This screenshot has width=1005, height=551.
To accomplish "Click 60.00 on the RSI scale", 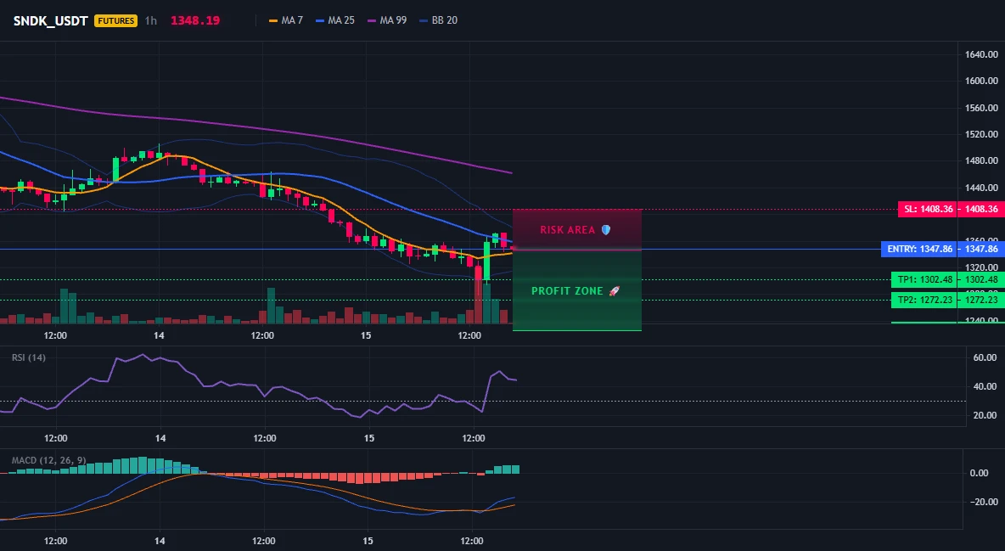I will click(985, 357).
